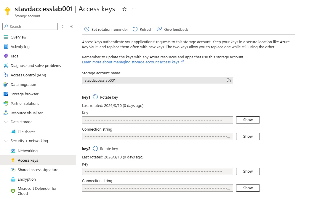Collapse the Data storage section
Screen dimensions: 309x199
click(x=6, y=122)
